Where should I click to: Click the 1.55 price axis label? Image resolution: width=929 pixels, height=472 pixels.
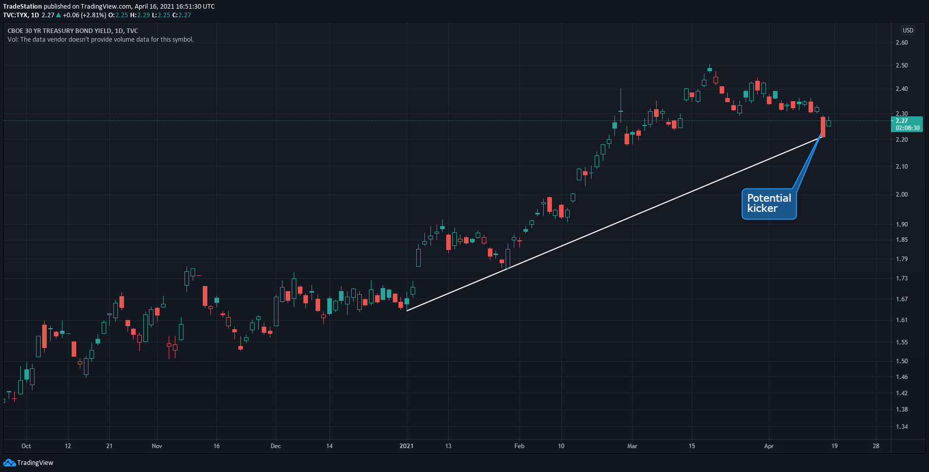902,342
